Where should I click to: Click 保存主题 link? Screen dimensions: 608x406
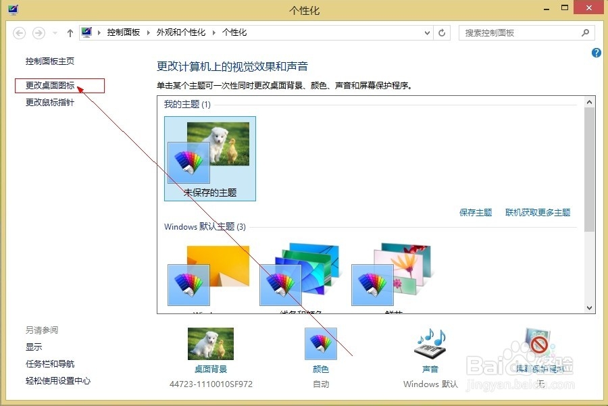click(476, 213)
